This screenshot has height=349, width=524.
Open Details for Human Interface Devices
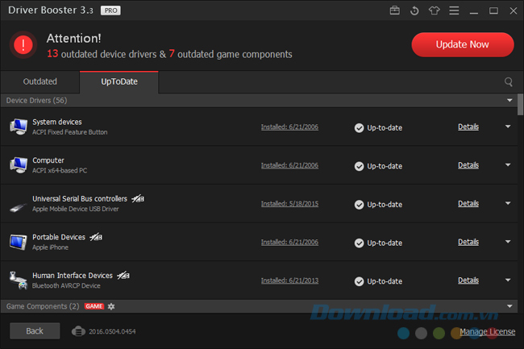468,280
